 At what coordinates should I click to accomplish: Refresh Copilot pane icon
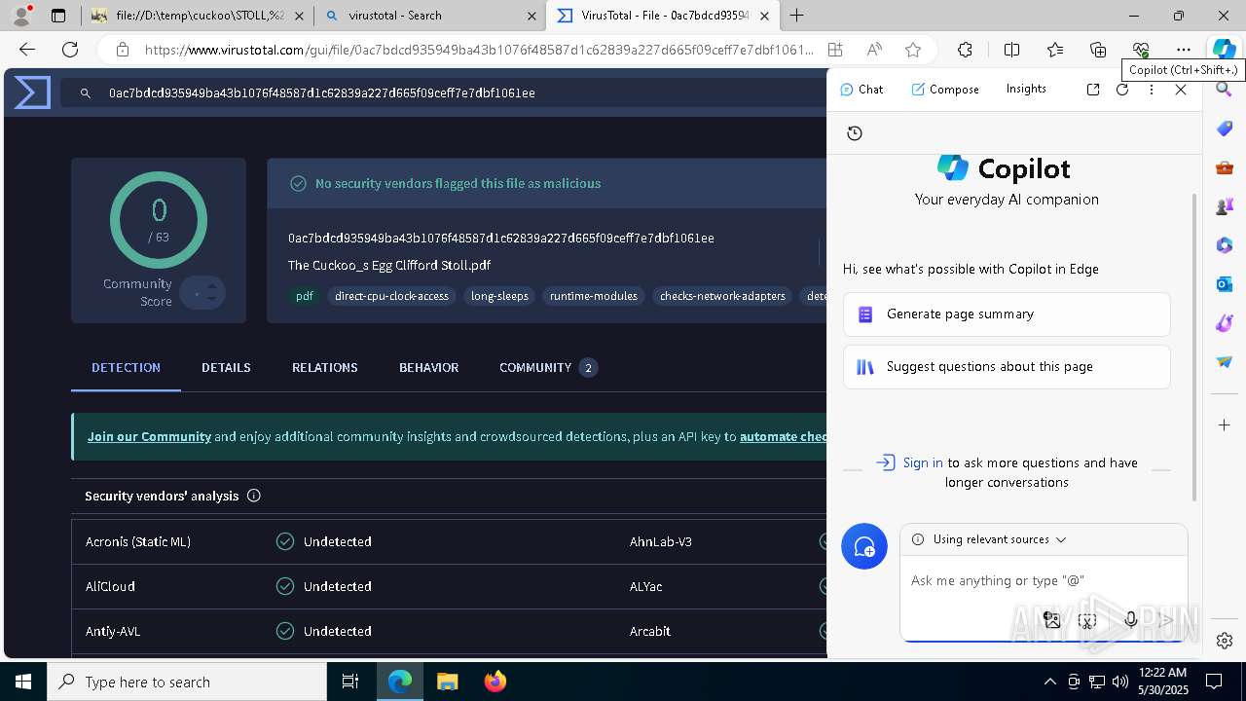[1122, 89]
